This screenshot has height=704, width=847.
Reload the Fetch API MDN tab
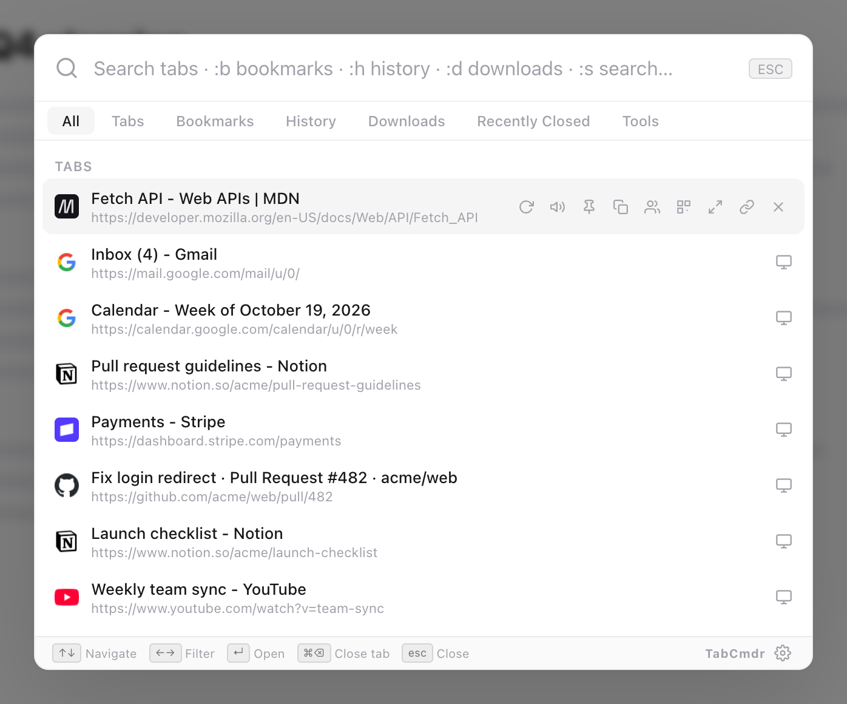point(526,207)
